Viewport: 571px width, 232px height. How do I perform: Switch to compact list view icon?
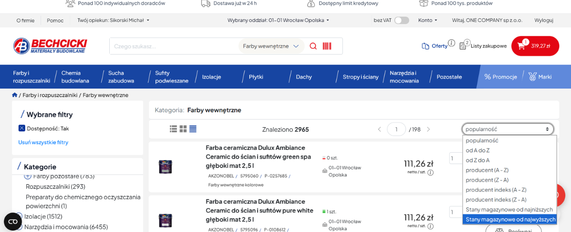tap(193, 129)
